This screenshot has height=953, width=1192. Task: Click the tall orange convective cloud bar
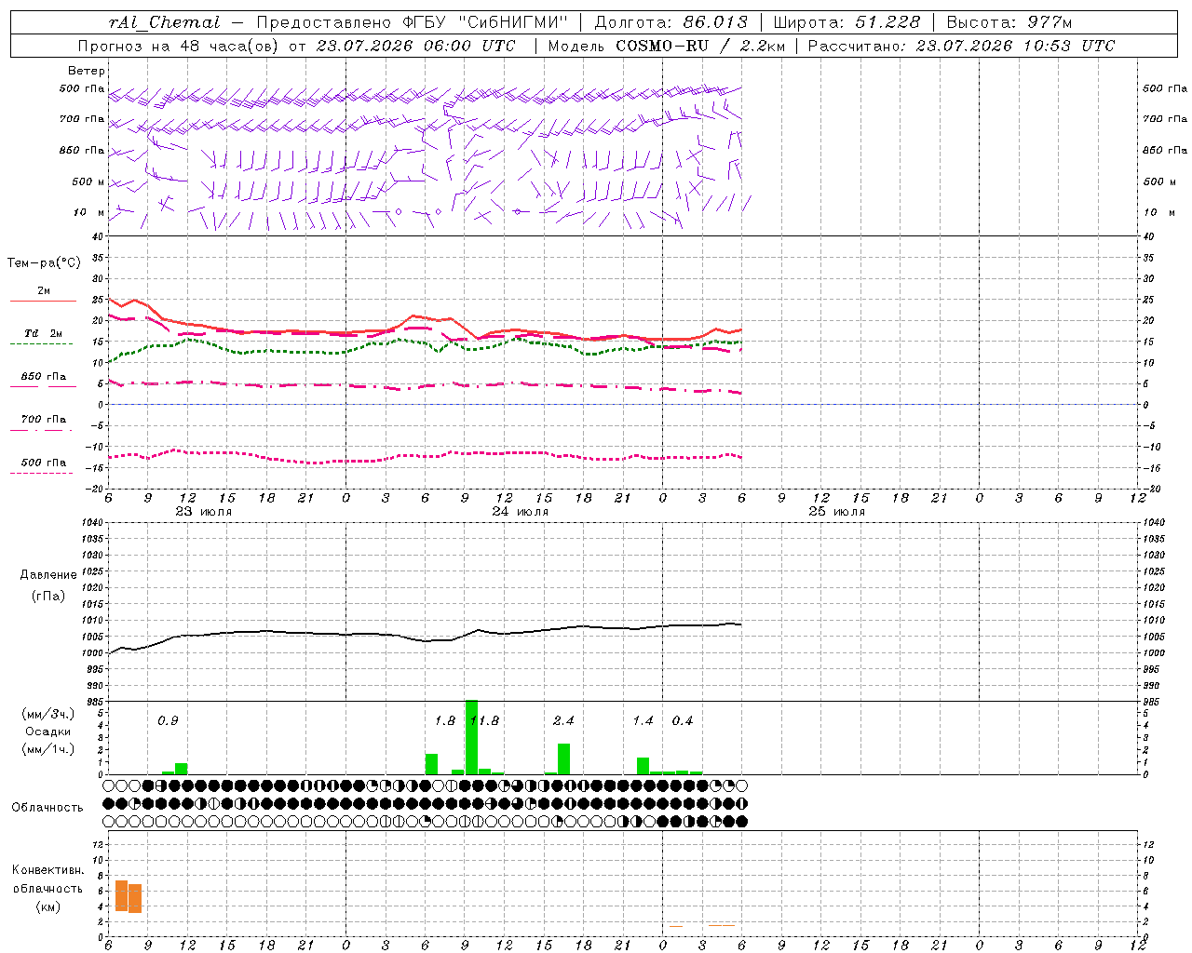coord(121,895)
